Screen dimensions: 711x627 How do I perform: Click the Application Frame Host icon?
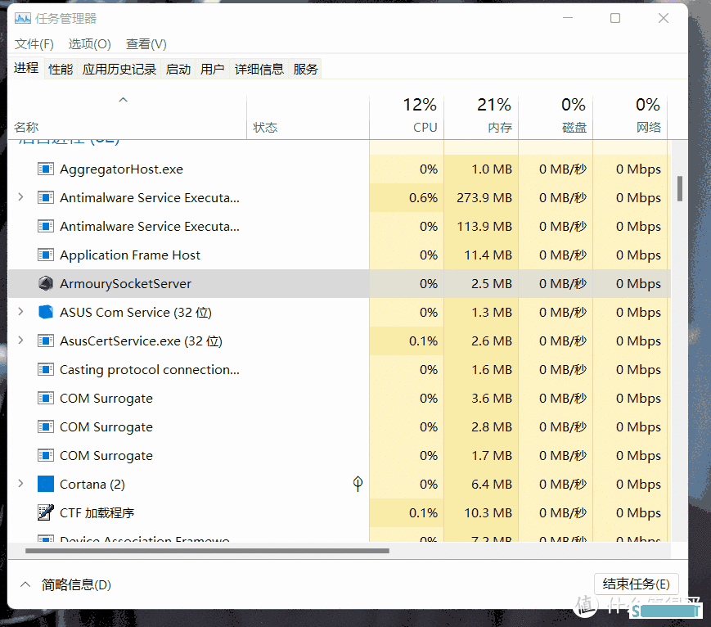click(45, 255)
